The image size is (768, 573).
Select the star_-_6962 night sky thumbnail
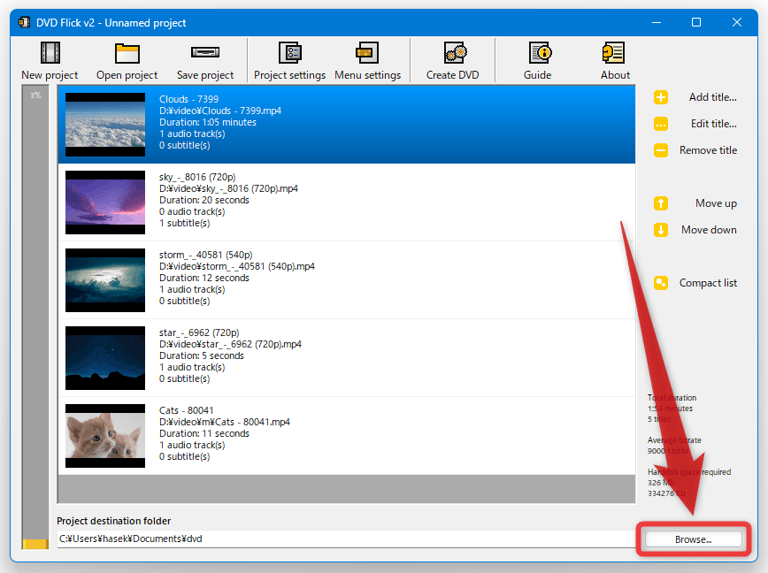(x=105, y=358)
